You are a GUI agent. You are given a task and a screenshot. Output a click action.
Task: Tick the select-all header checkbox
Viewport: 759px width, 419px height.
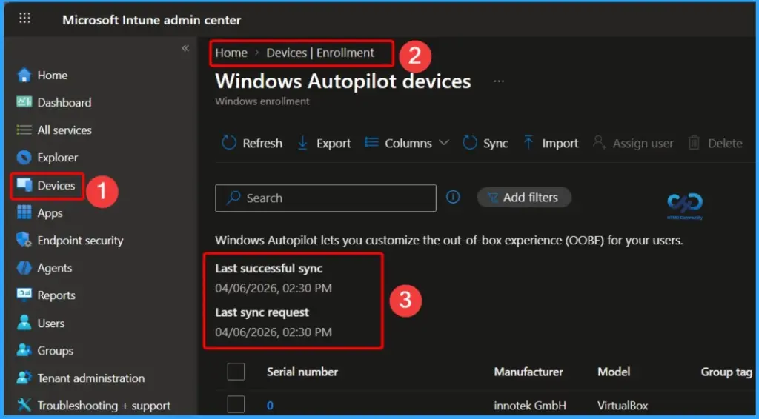[x=236, y=372]
